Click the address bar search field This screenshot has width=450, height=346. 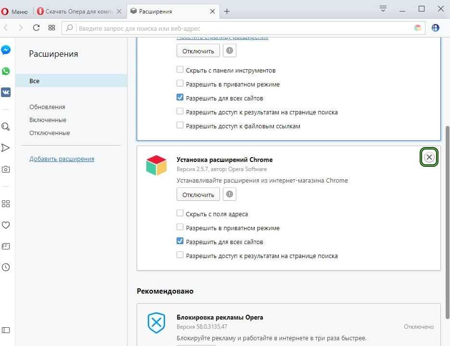coord(241,28)
